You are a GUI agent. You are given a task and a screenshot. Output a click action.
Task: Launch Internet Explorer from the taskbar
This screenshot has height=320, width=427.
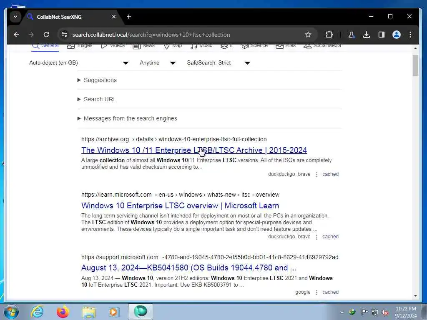pyautogui.click(x=37, y=312)
